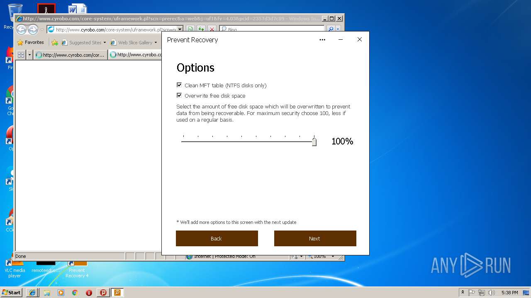Minimize the Prevent Recovery window
The height and width of the screenshot is (298, 531).
tap(341, 40)
